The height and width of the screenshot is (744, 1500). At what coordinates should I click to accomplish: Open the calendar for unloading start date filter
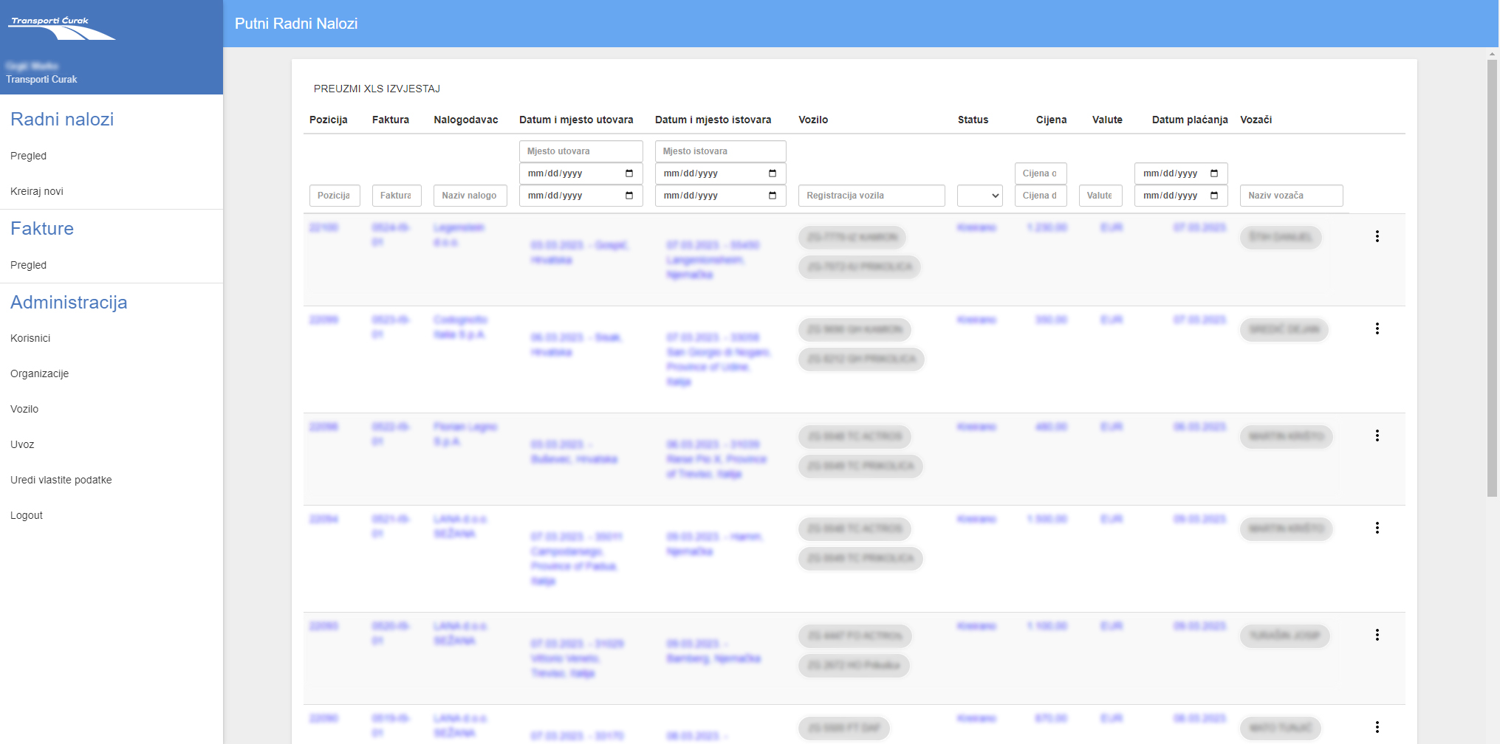(x=773, y=173)
